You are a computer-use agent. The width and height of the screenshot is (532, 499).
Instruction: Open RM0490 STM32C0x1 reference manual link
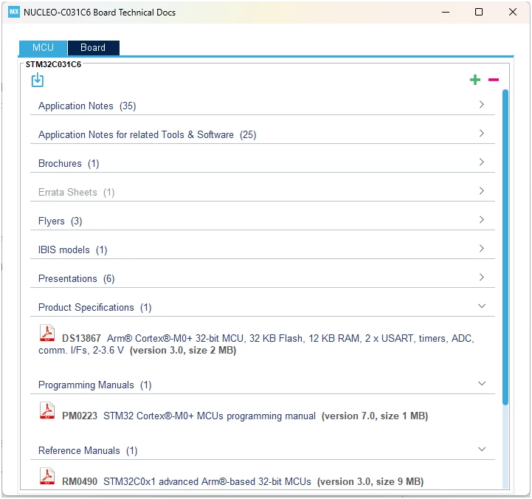[243, 482]
